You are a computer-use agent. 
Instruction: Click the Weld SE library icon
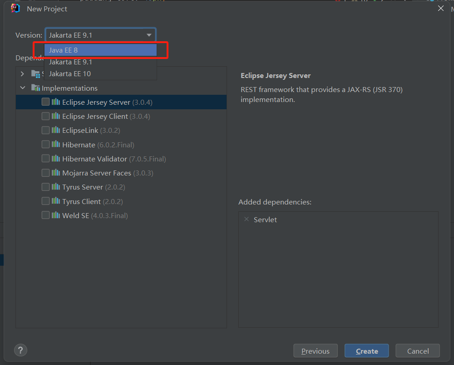click(x=55, y=215)
